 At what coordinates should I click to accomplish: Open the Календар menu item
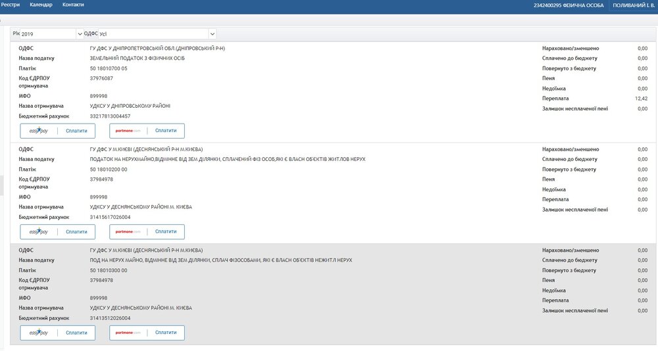[41, 5]
